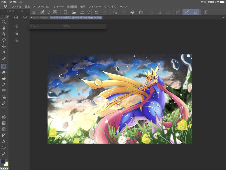Collapse the leftmost palette dock arrows
226x170 pixels.
[x=2, y=11]
